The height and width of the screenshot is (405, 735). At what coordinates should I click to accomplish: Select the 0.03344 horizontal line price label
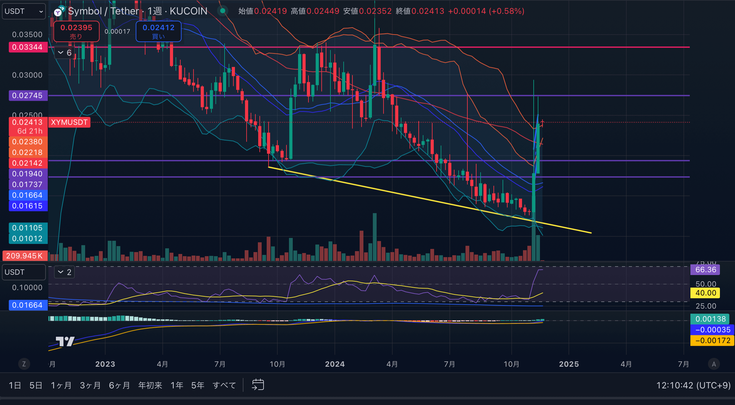click(x=28, y=47)
